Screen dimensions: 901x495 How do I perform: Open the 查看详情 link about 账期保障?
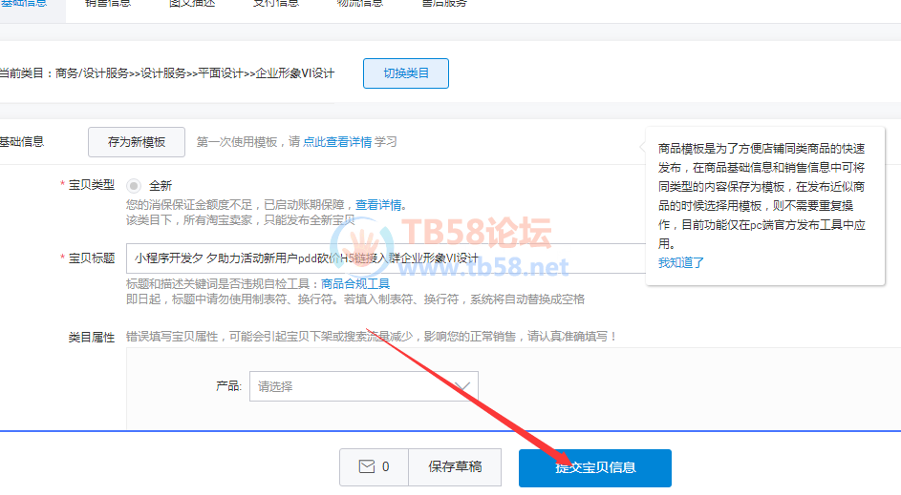pos(378,205)
